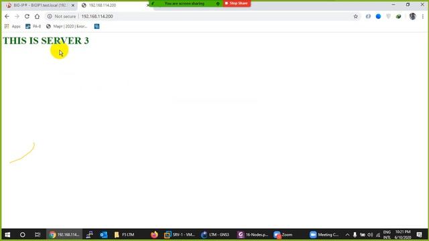The width and height of the screenshot is (429, 241).
Task: Click the 'You are screen sharing' banner
Action: 184,3
